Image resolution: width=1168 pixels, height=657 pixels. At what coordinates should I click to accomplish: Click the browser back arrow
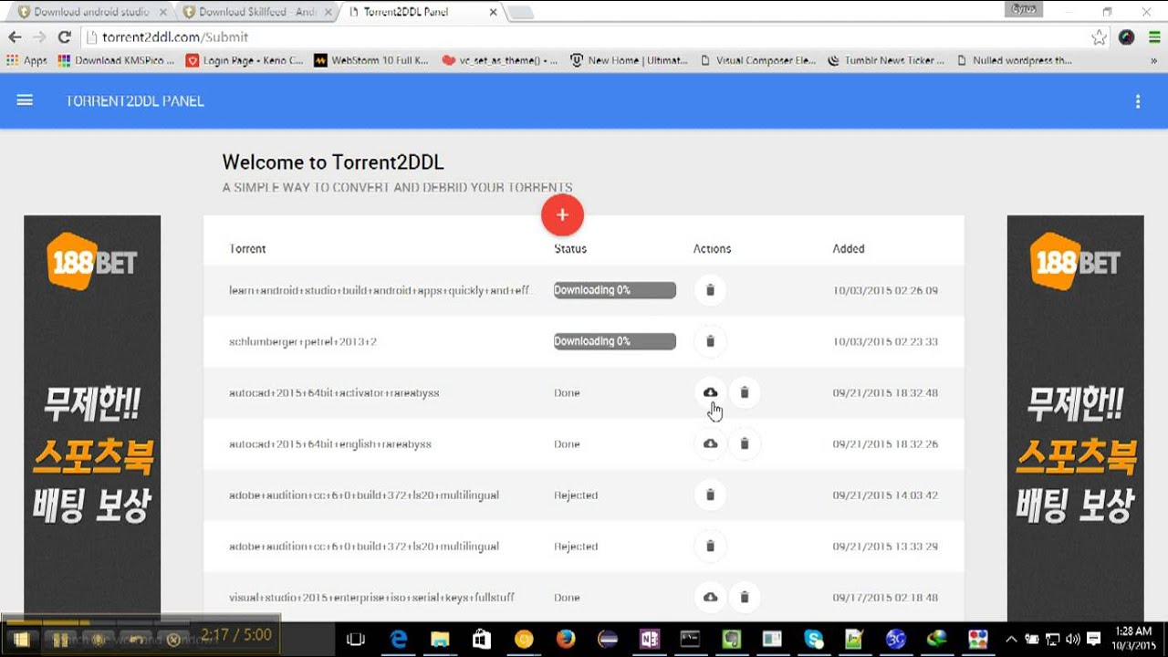[x=15, y=37]
